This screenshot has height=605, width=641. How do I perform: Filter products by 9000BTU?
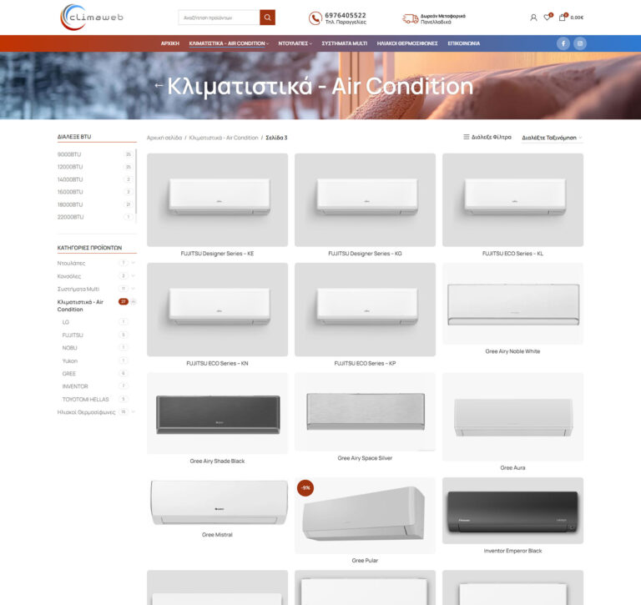tap(69, 154)
